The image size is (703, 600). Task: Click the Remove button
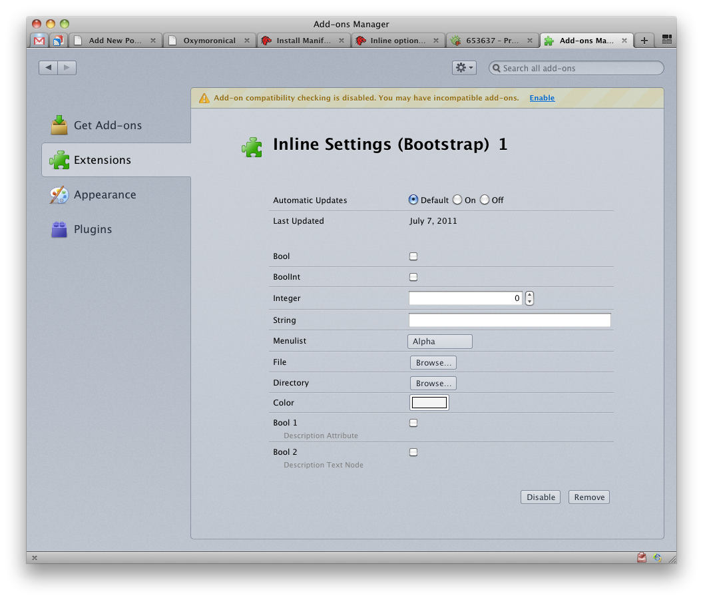pyautogui.click(x=589, y=497)
